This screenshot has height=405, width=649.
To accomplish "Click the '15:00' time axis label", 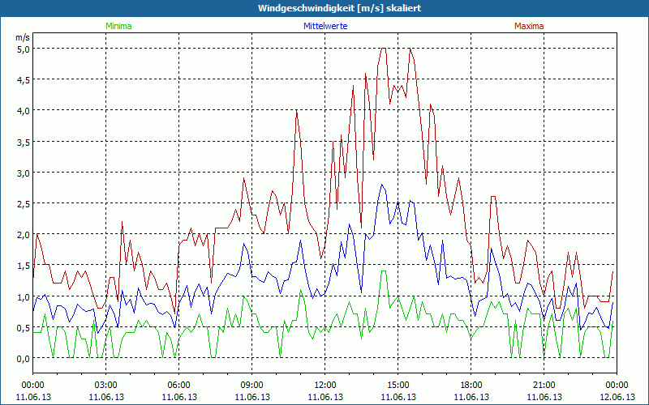I will point(398,386).
